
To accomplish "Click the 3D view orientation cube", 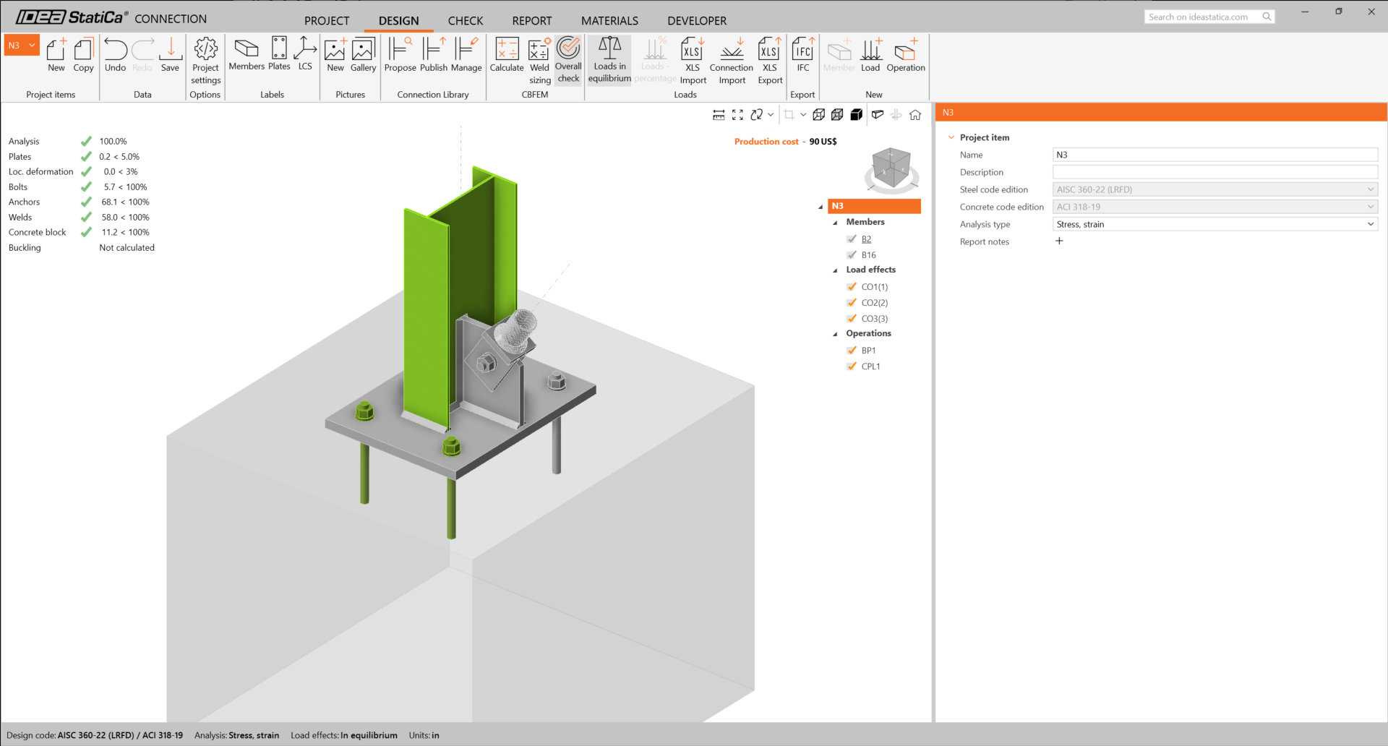I will point(891,168).
